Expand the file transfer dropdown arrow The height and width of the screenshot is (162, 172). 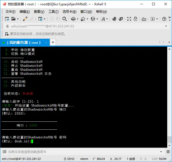pos(87,19)
